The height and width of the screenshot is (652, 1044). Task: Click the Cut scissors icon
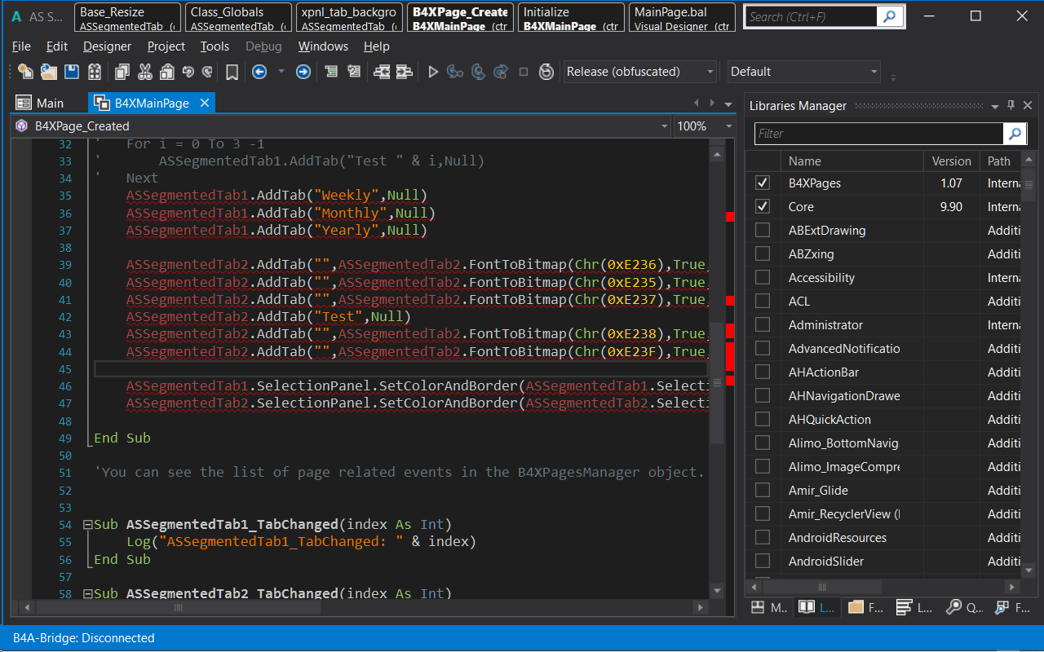144,72
